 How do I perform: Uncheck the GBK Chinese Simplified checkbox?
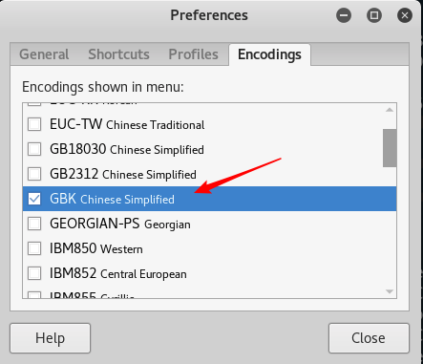point(34,199)
